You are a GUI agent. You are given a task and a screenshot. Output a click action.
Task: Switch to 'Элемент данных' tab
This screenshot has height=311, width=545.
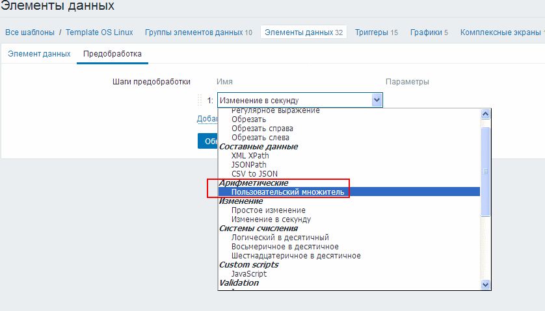(x=39, y=54)
